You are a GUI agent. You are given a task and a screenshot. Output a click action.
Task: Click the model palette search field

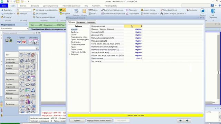[27, 48]
